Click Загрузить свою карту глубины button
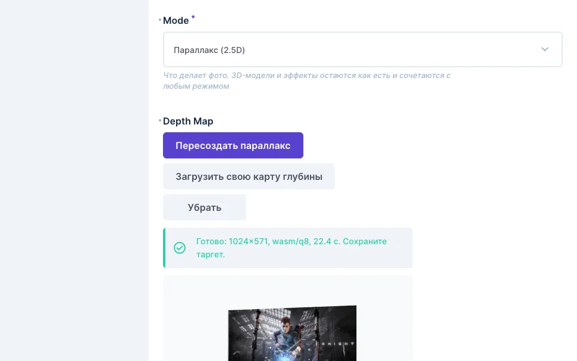This screenshot has height=361, width=577. coord(249,176)
